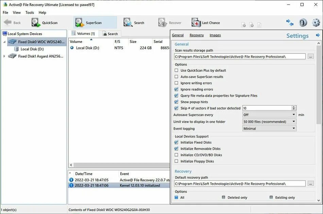Click the first greyed document icon with check

[243, 25]
